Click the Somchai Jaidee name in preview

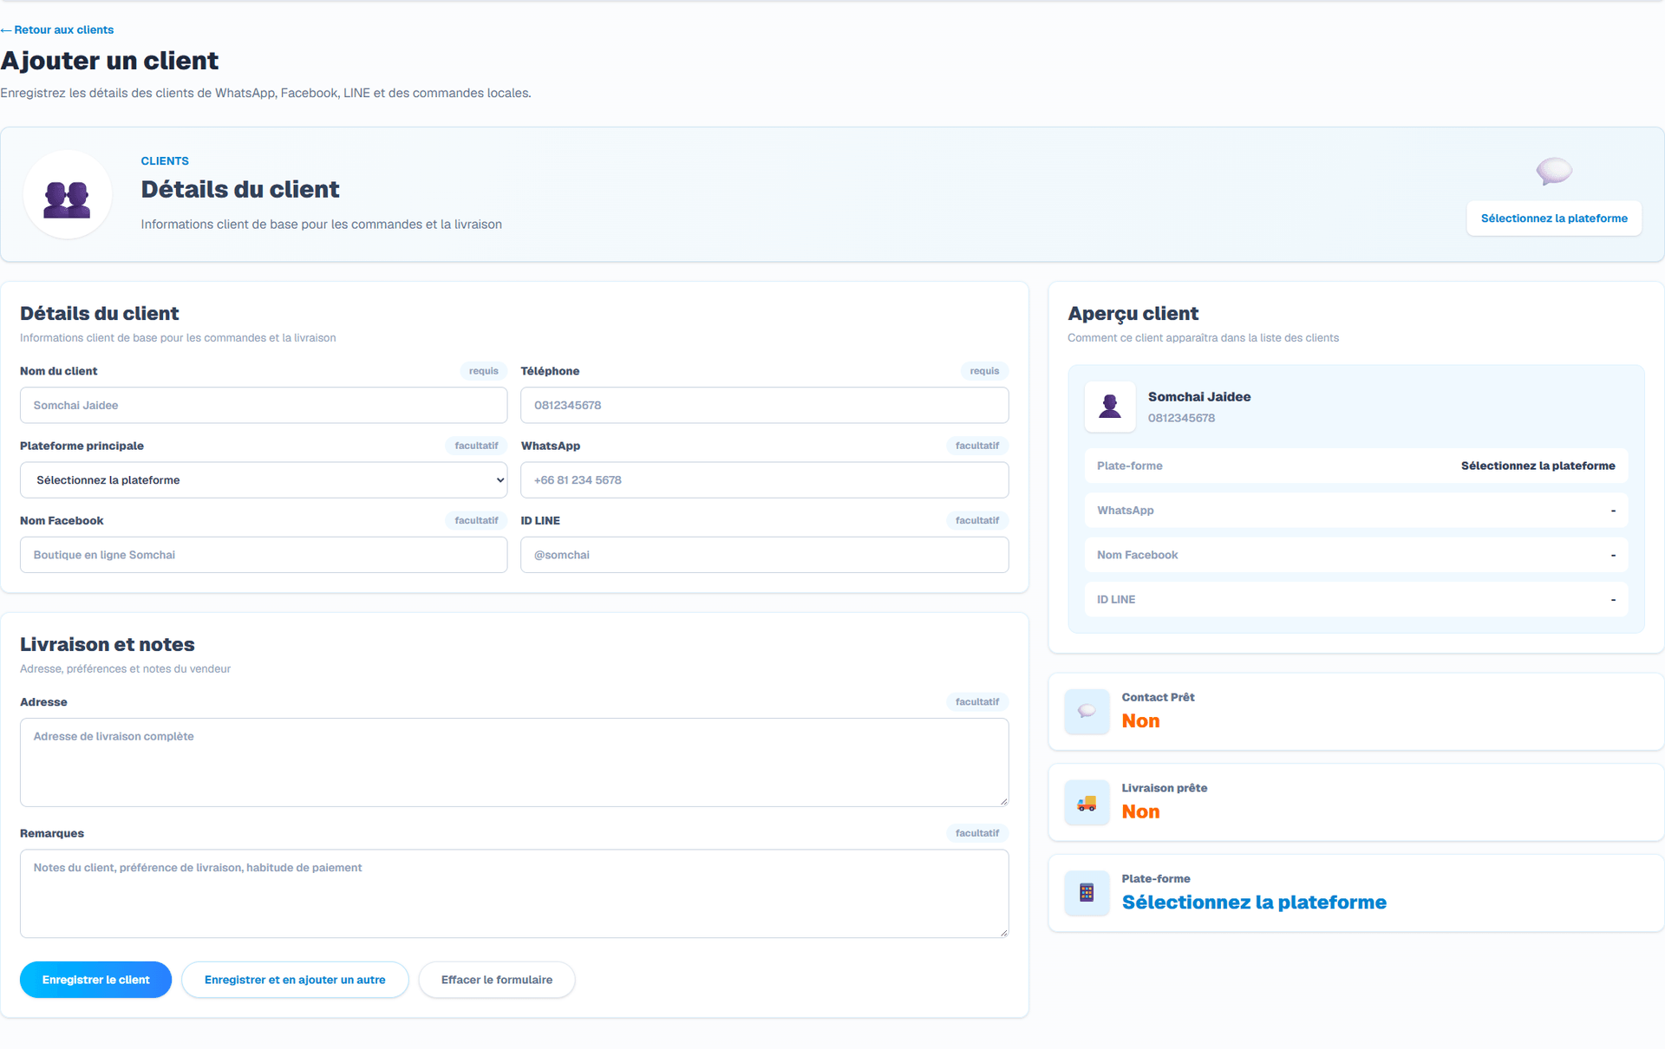[1199, 396]
